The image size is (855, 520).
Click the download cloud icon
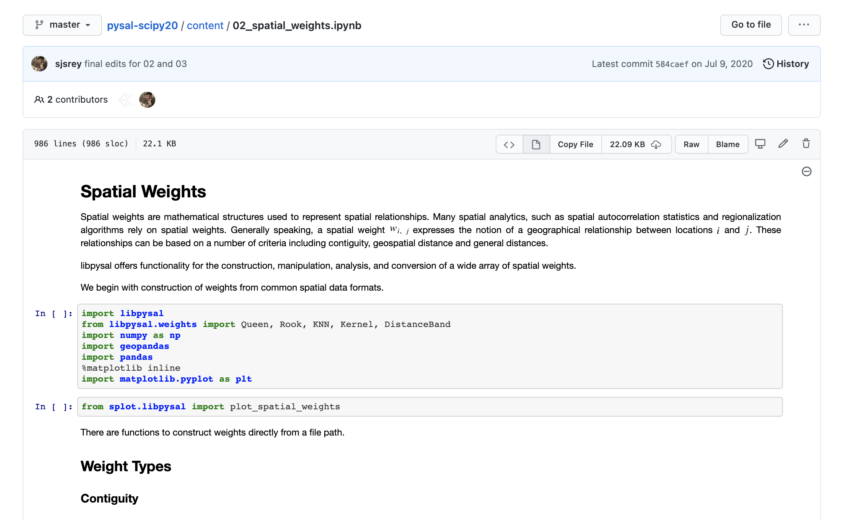click(x=656, y=145)
